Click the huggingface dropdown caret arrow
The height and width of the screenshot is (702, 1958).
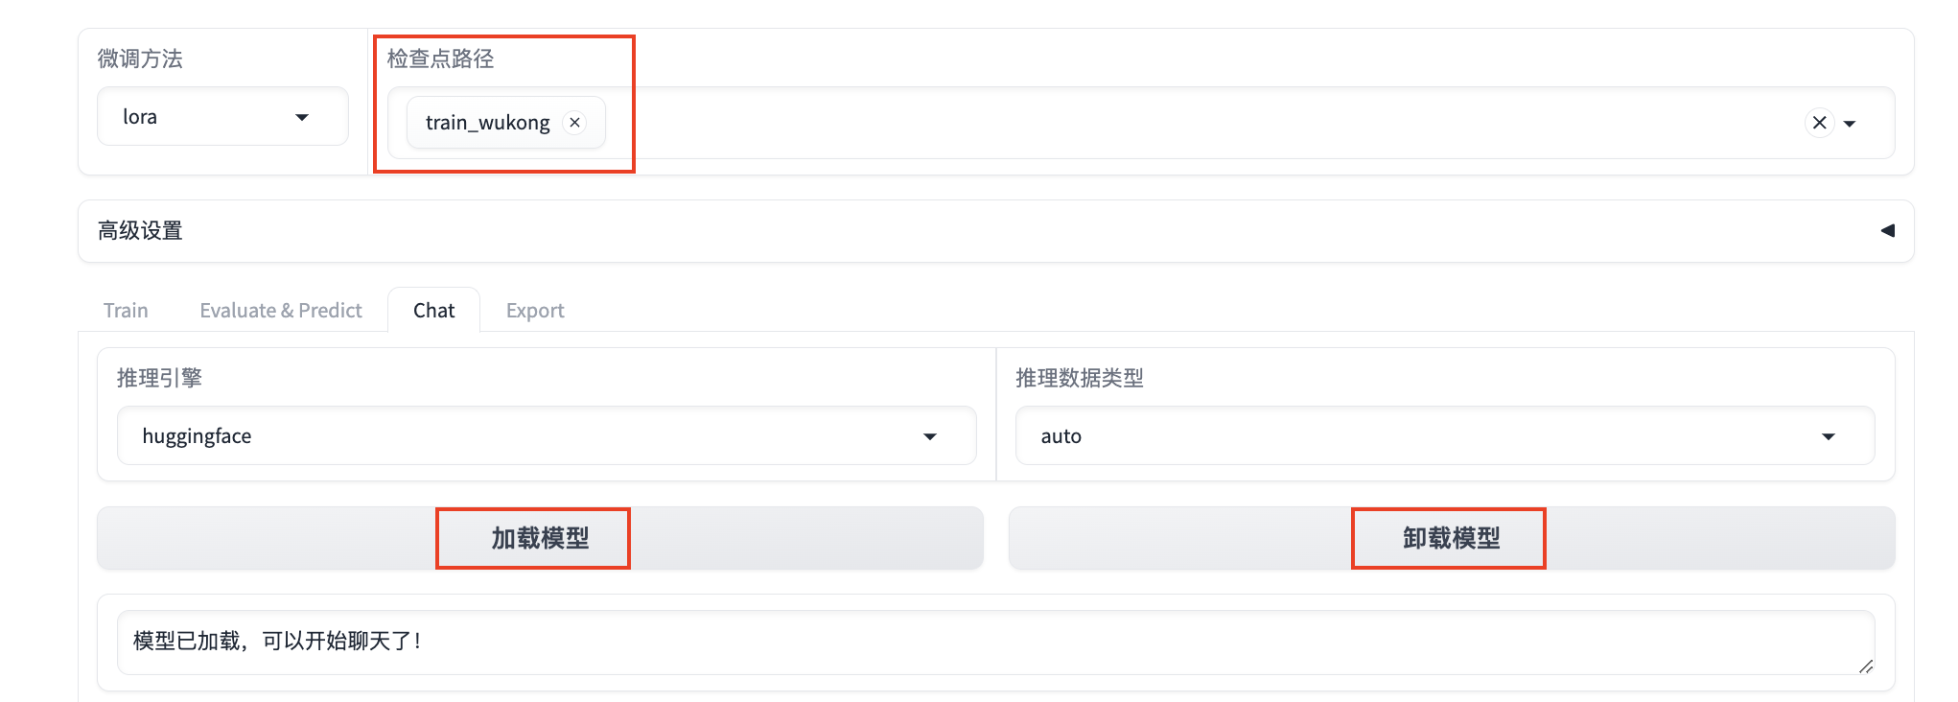929,436
